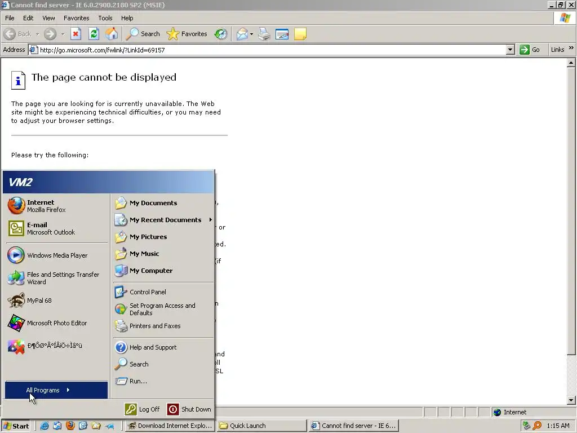Click the Start button
The image size is (577, 433).
[x=16, y=426]
